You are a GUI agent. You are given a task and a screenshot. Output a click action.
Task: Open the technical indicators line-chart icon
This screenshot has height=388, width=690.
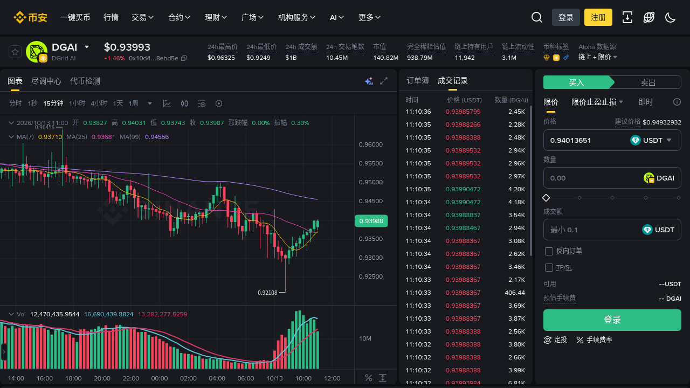point(167,103)
